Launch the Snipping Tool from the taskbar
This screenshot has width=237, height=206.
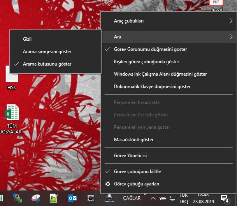click(x=36, y=198)
